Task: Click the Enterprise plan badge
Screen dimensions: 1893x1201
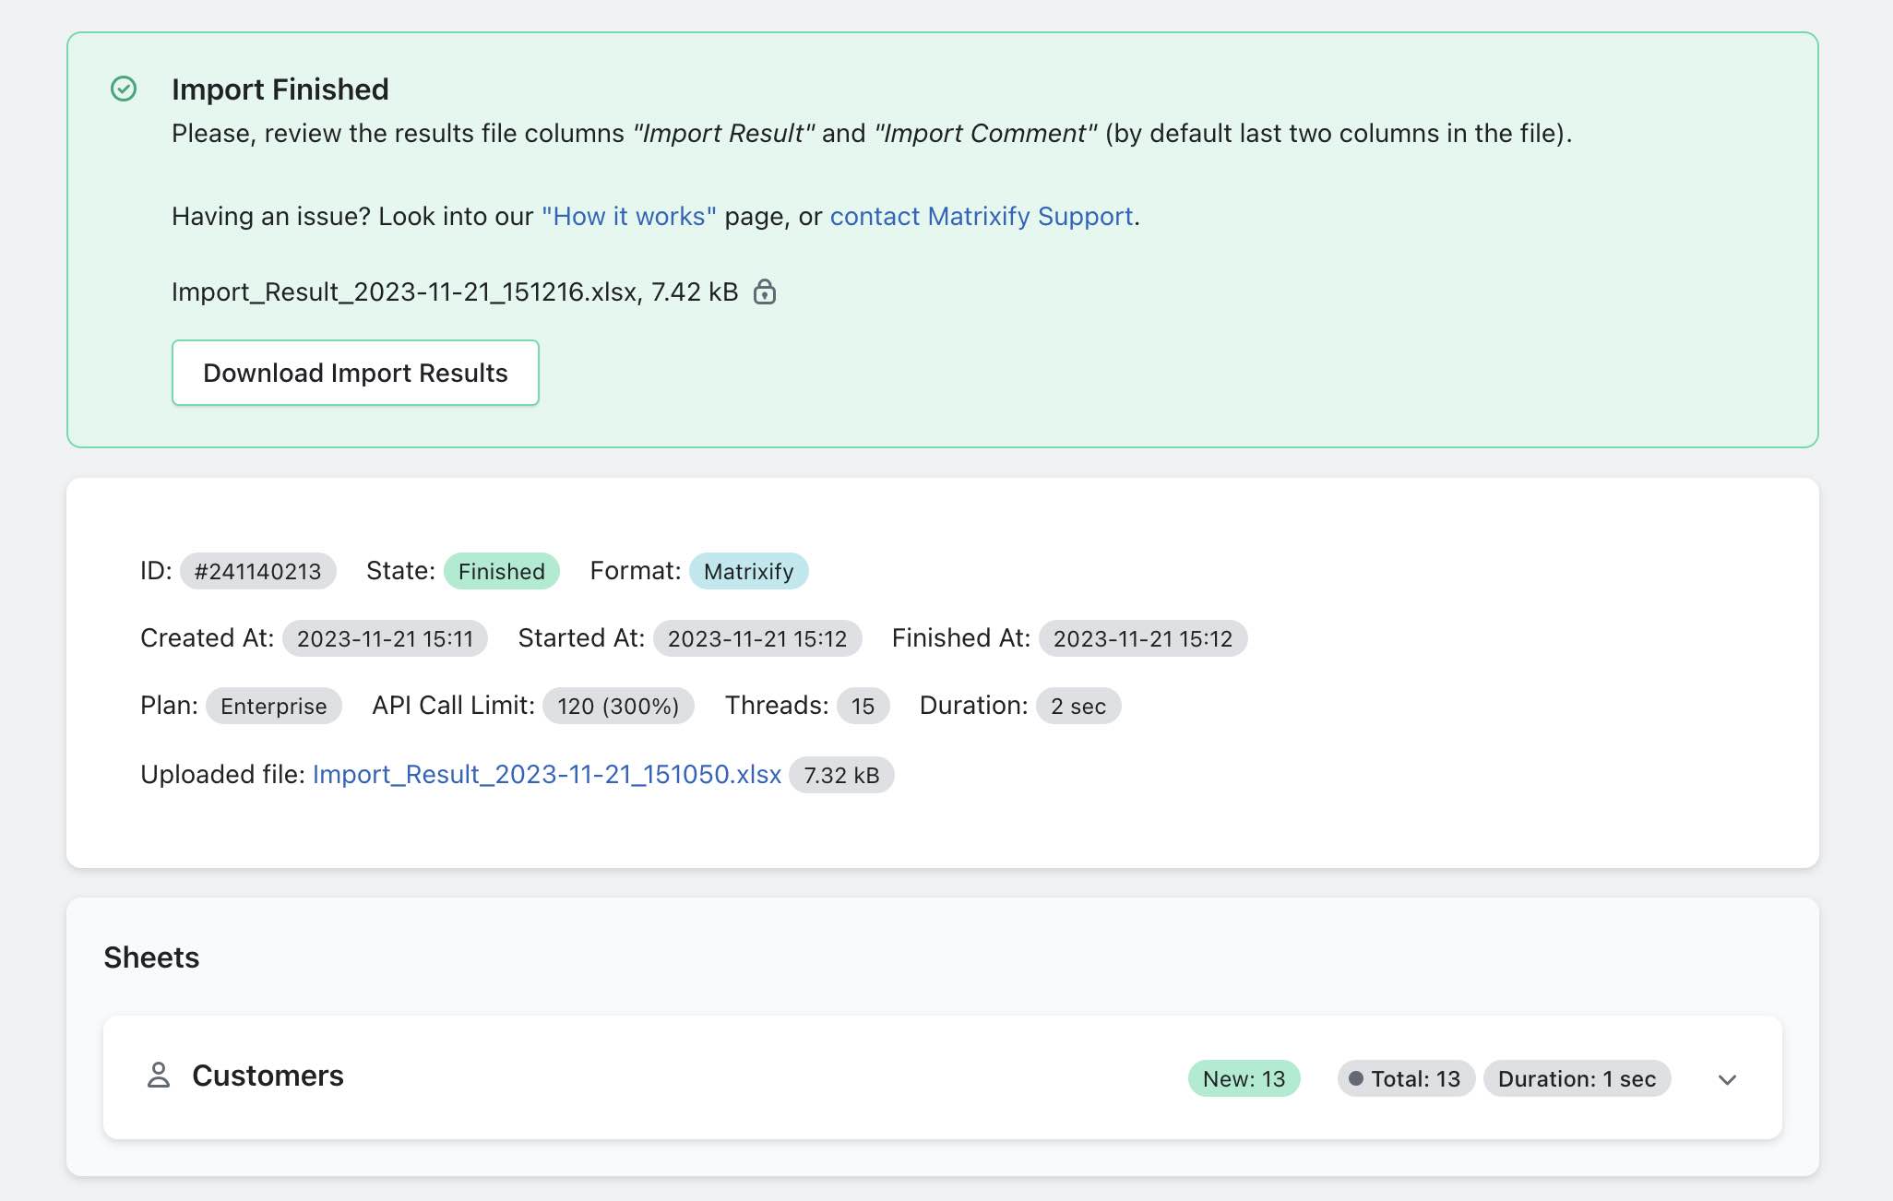Action: click(x=273, y=706)
